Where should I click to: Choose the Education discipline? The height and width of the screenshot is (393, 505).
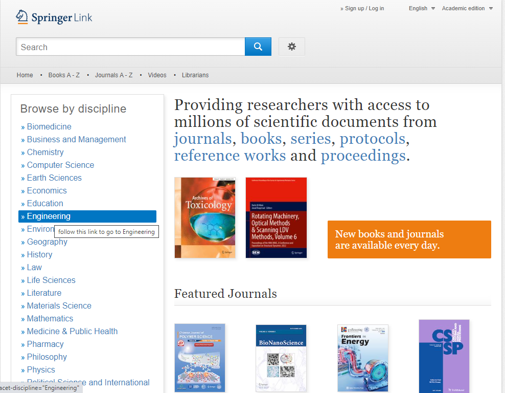(x=45, y=204)
